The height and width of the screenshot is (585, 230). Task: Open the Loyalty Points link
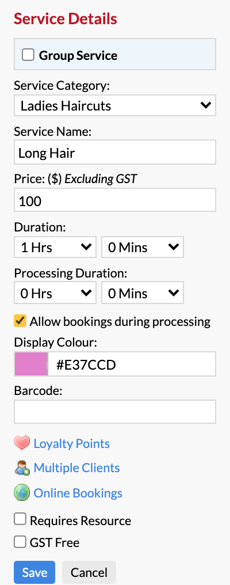[71, 443]
